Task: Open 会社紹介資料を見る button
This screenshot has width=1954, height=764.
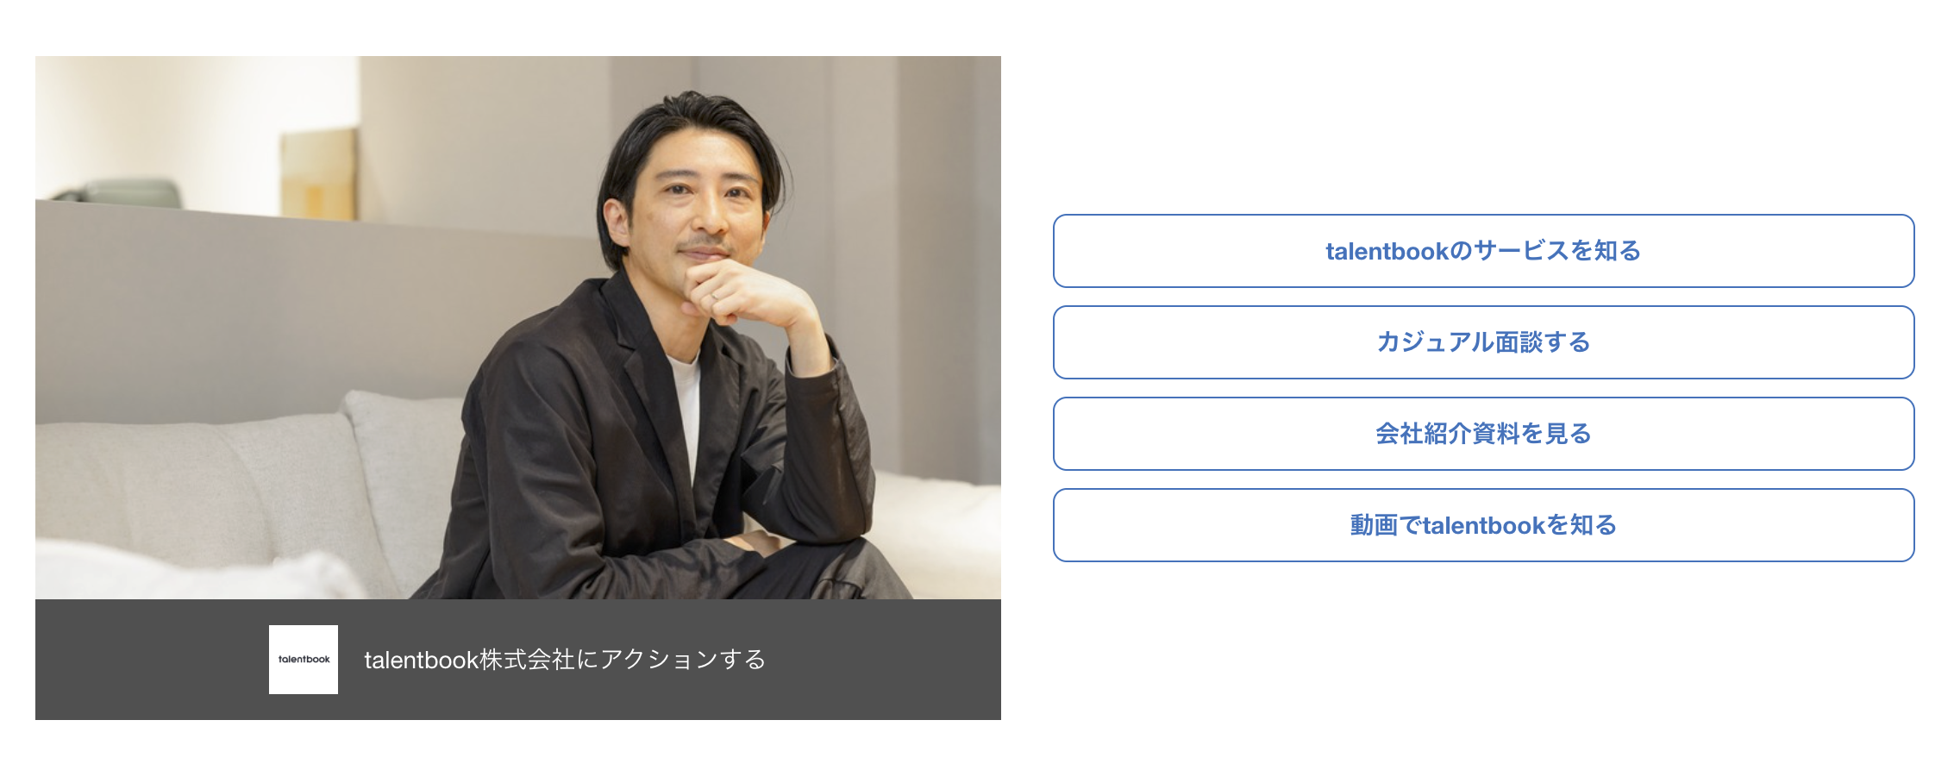Action: tap(1483, 434)
